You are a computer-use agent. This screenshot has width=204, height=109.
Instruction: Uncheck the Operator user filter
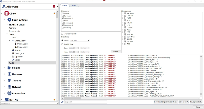tap(63, 16)
